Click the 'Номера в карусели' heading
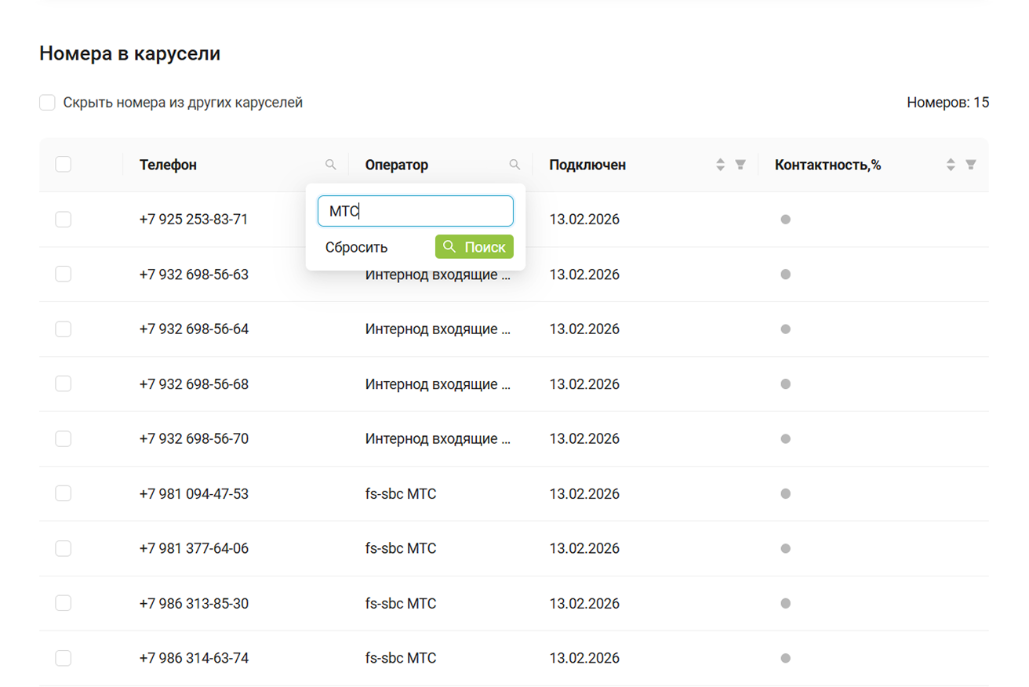This screenshot has width=1029, height=687. click(129, 53)
